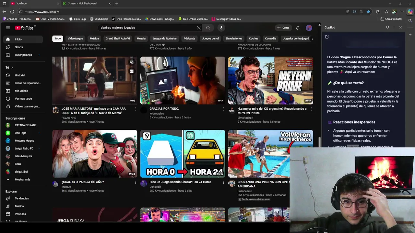Click the blue favorite star in address bar
This screenshot has width=415, height=233.
tap(368, 12)
